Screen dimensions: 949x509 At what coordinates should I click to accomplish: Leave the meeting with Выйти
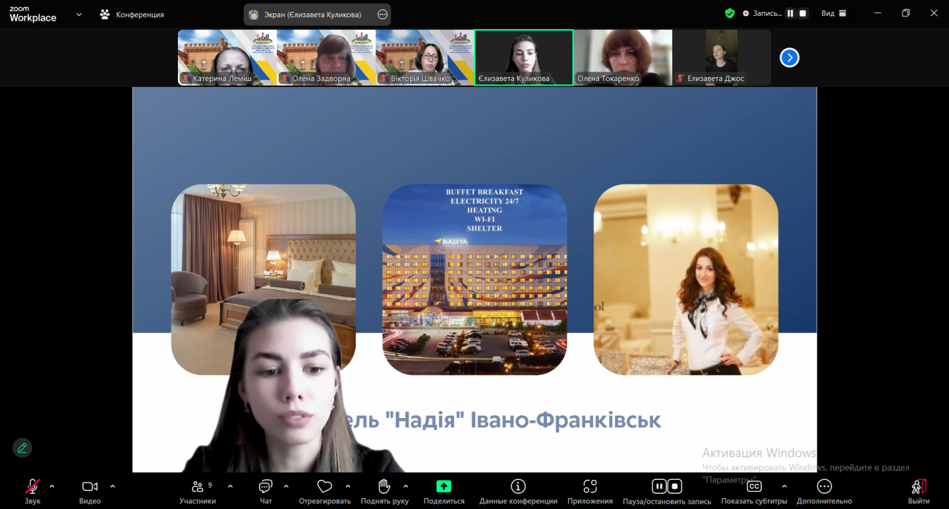tap(919, 491)
